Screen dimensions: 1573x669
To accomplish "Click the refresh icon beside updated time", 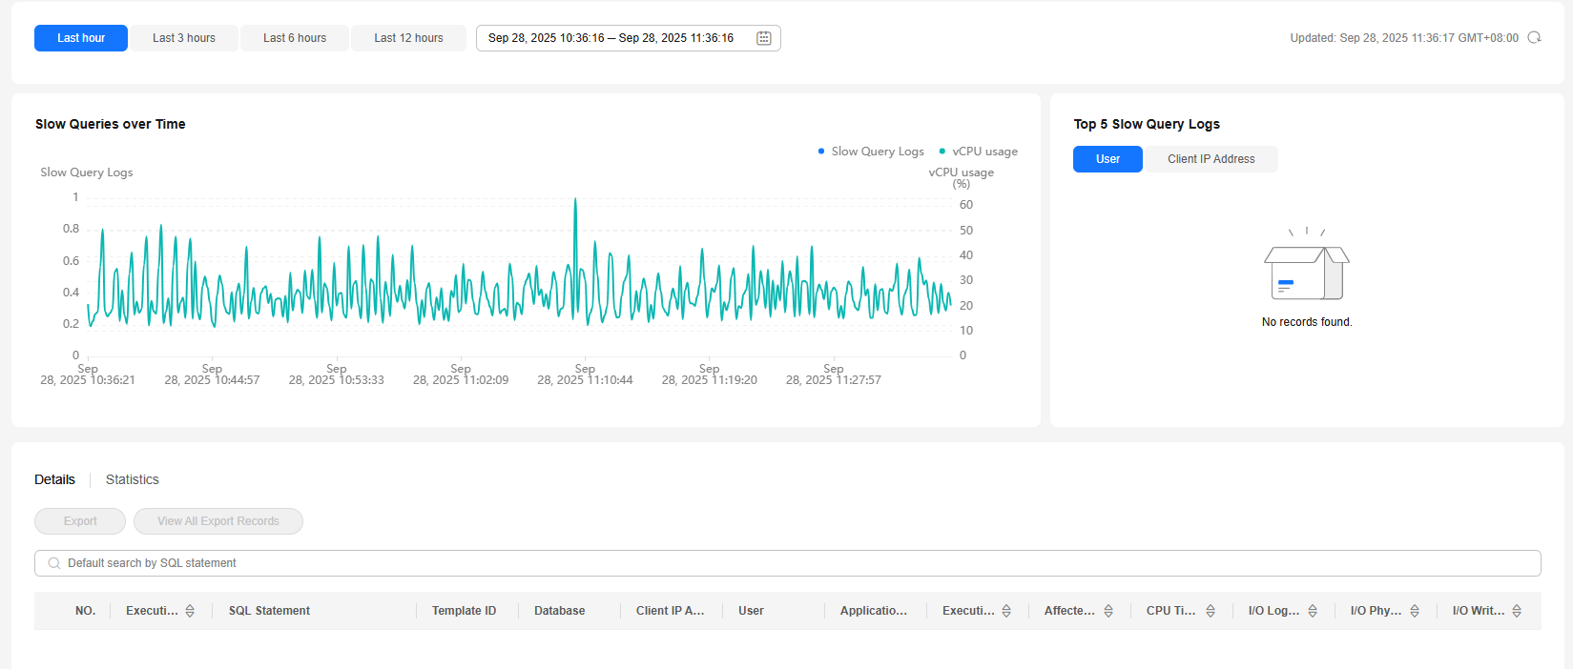I will 1534,38.
